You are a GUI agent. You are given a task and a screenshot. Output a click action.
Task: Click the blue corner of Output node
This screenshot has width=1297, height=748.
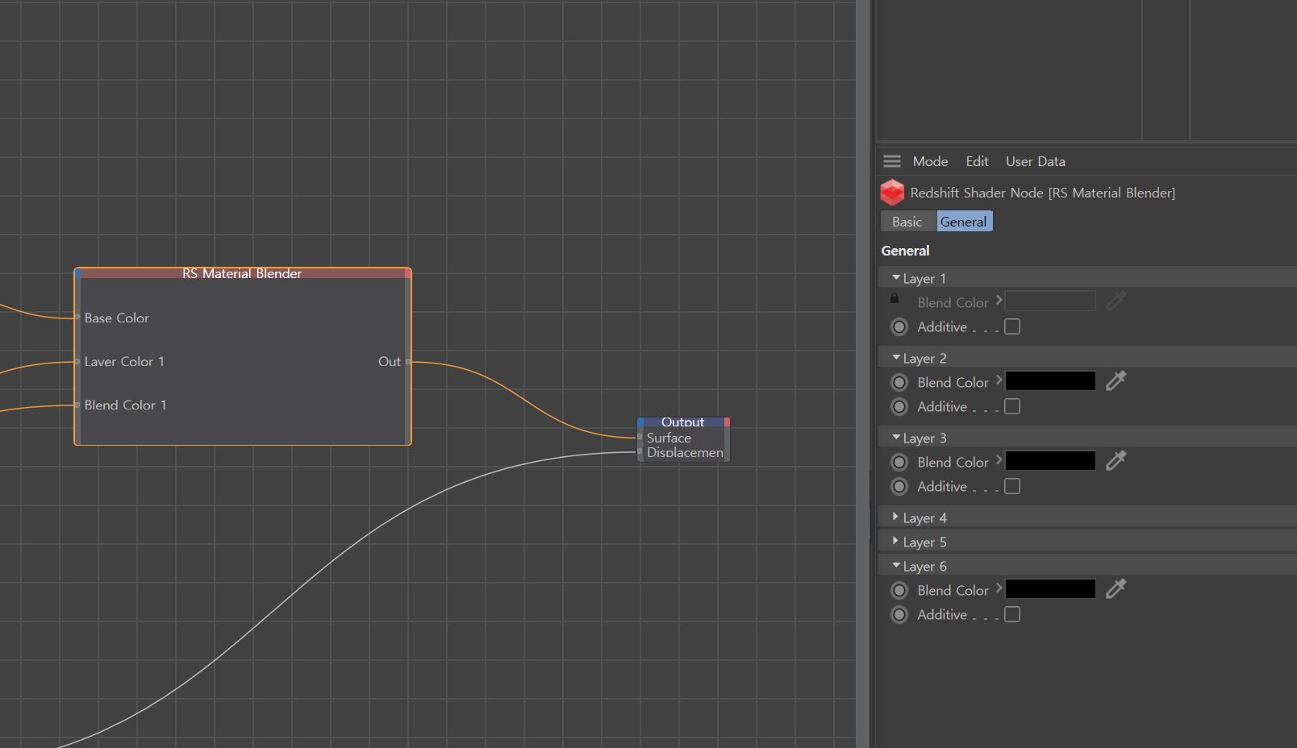tap(641, 422)
